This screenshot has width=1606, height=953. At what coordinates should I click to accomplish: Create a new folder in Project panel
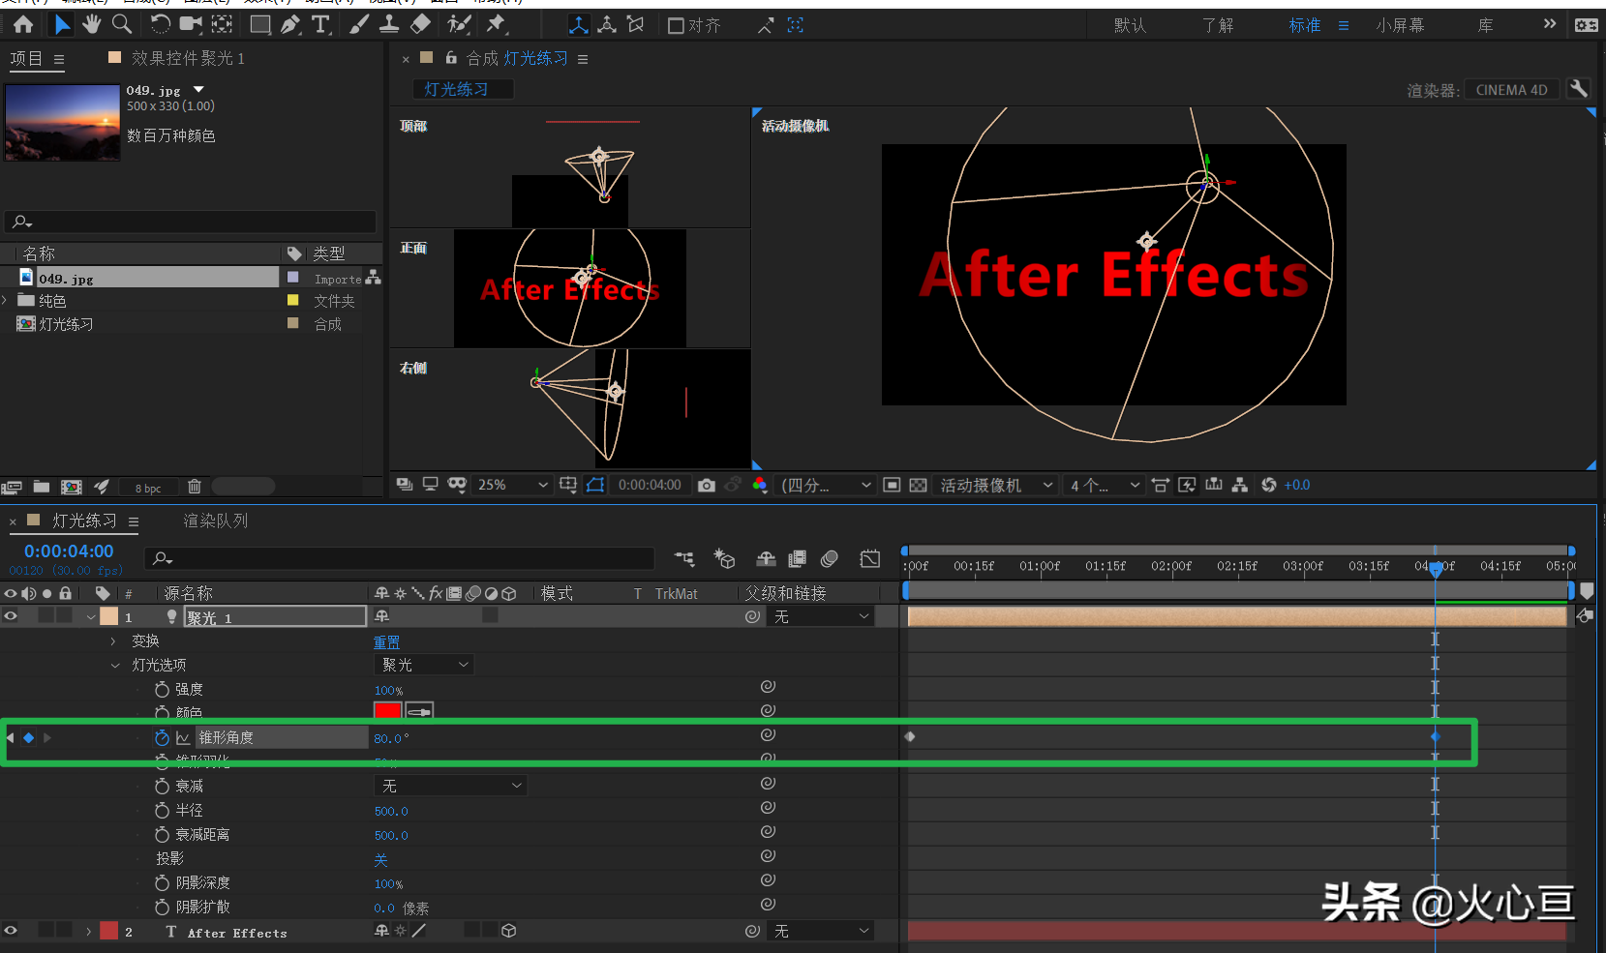coord(42,487)
